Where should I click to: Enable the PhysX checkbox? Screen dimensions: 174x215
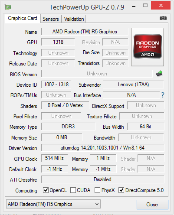coord(97,190)
